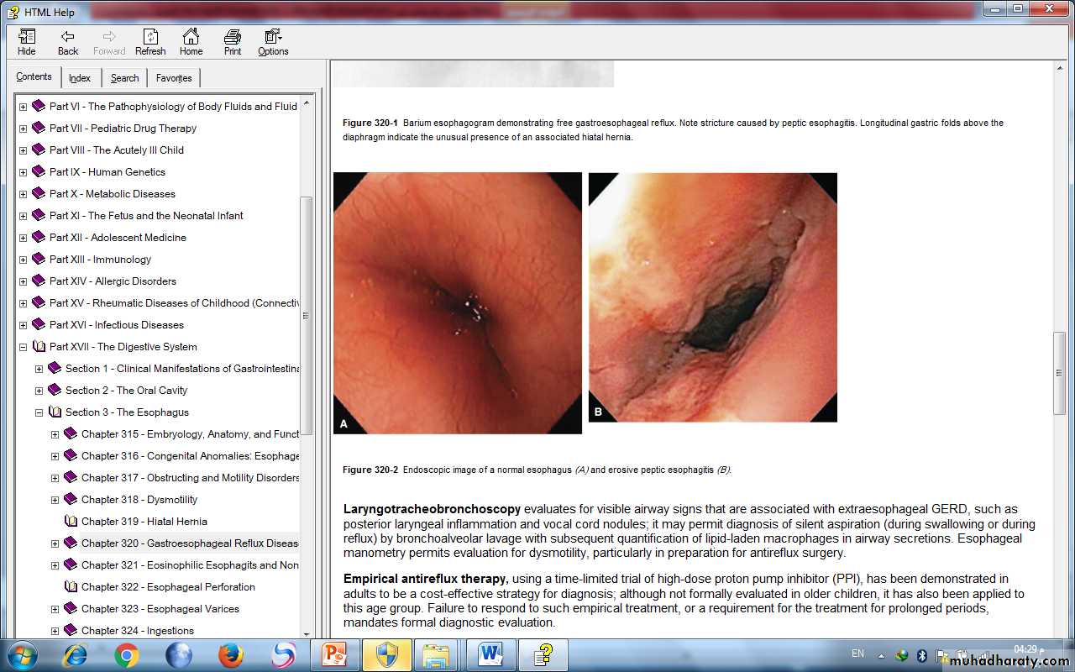The image size is (1075, 672).
Task: Launch Firefox from the taskbar
Action: pos(231,654)
